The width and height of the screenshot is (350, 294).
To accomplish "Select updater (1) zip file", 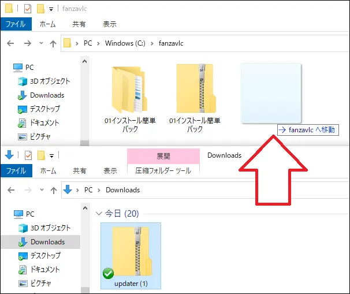I will point(131,256).
